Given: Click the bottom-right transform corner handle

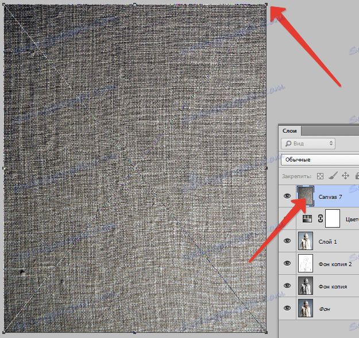Looking at the screenshot, I should click(x=266, y=332).
